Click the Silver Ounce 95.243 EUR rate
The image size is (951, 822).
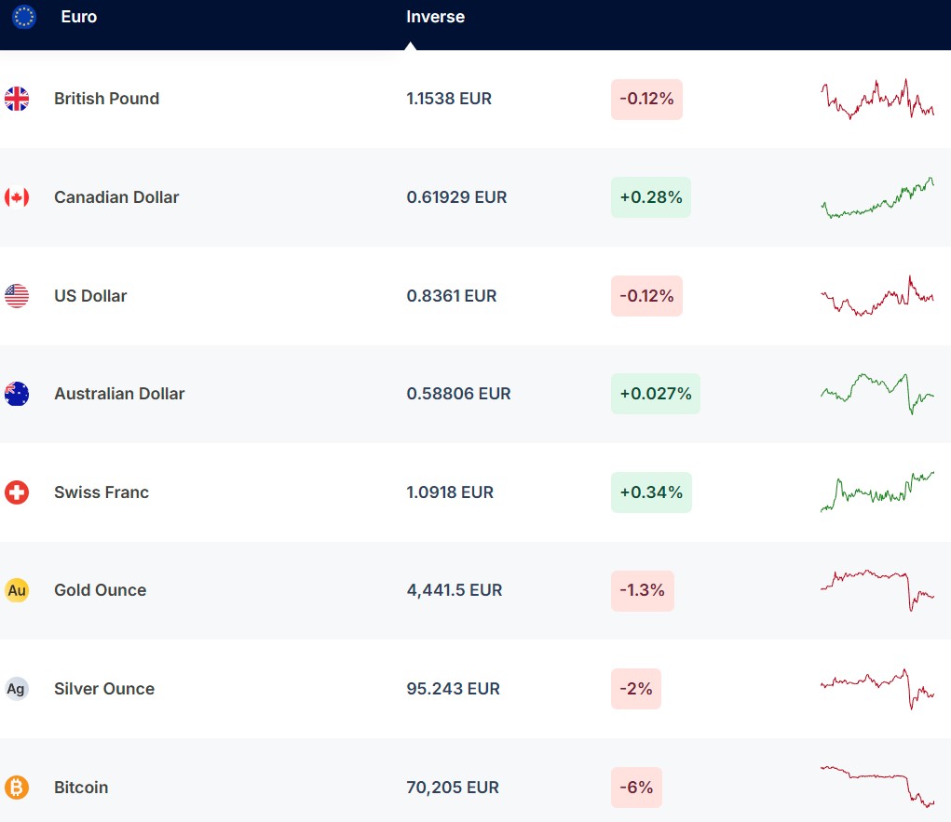pyautogui.click(x=453, y=689)
